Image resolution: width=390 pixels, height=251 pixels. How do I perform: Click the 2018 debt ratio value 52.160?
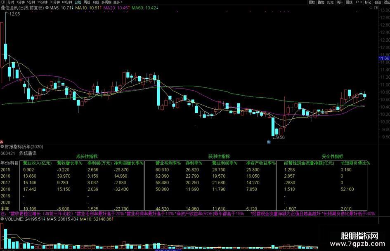(x=347, y=189)
